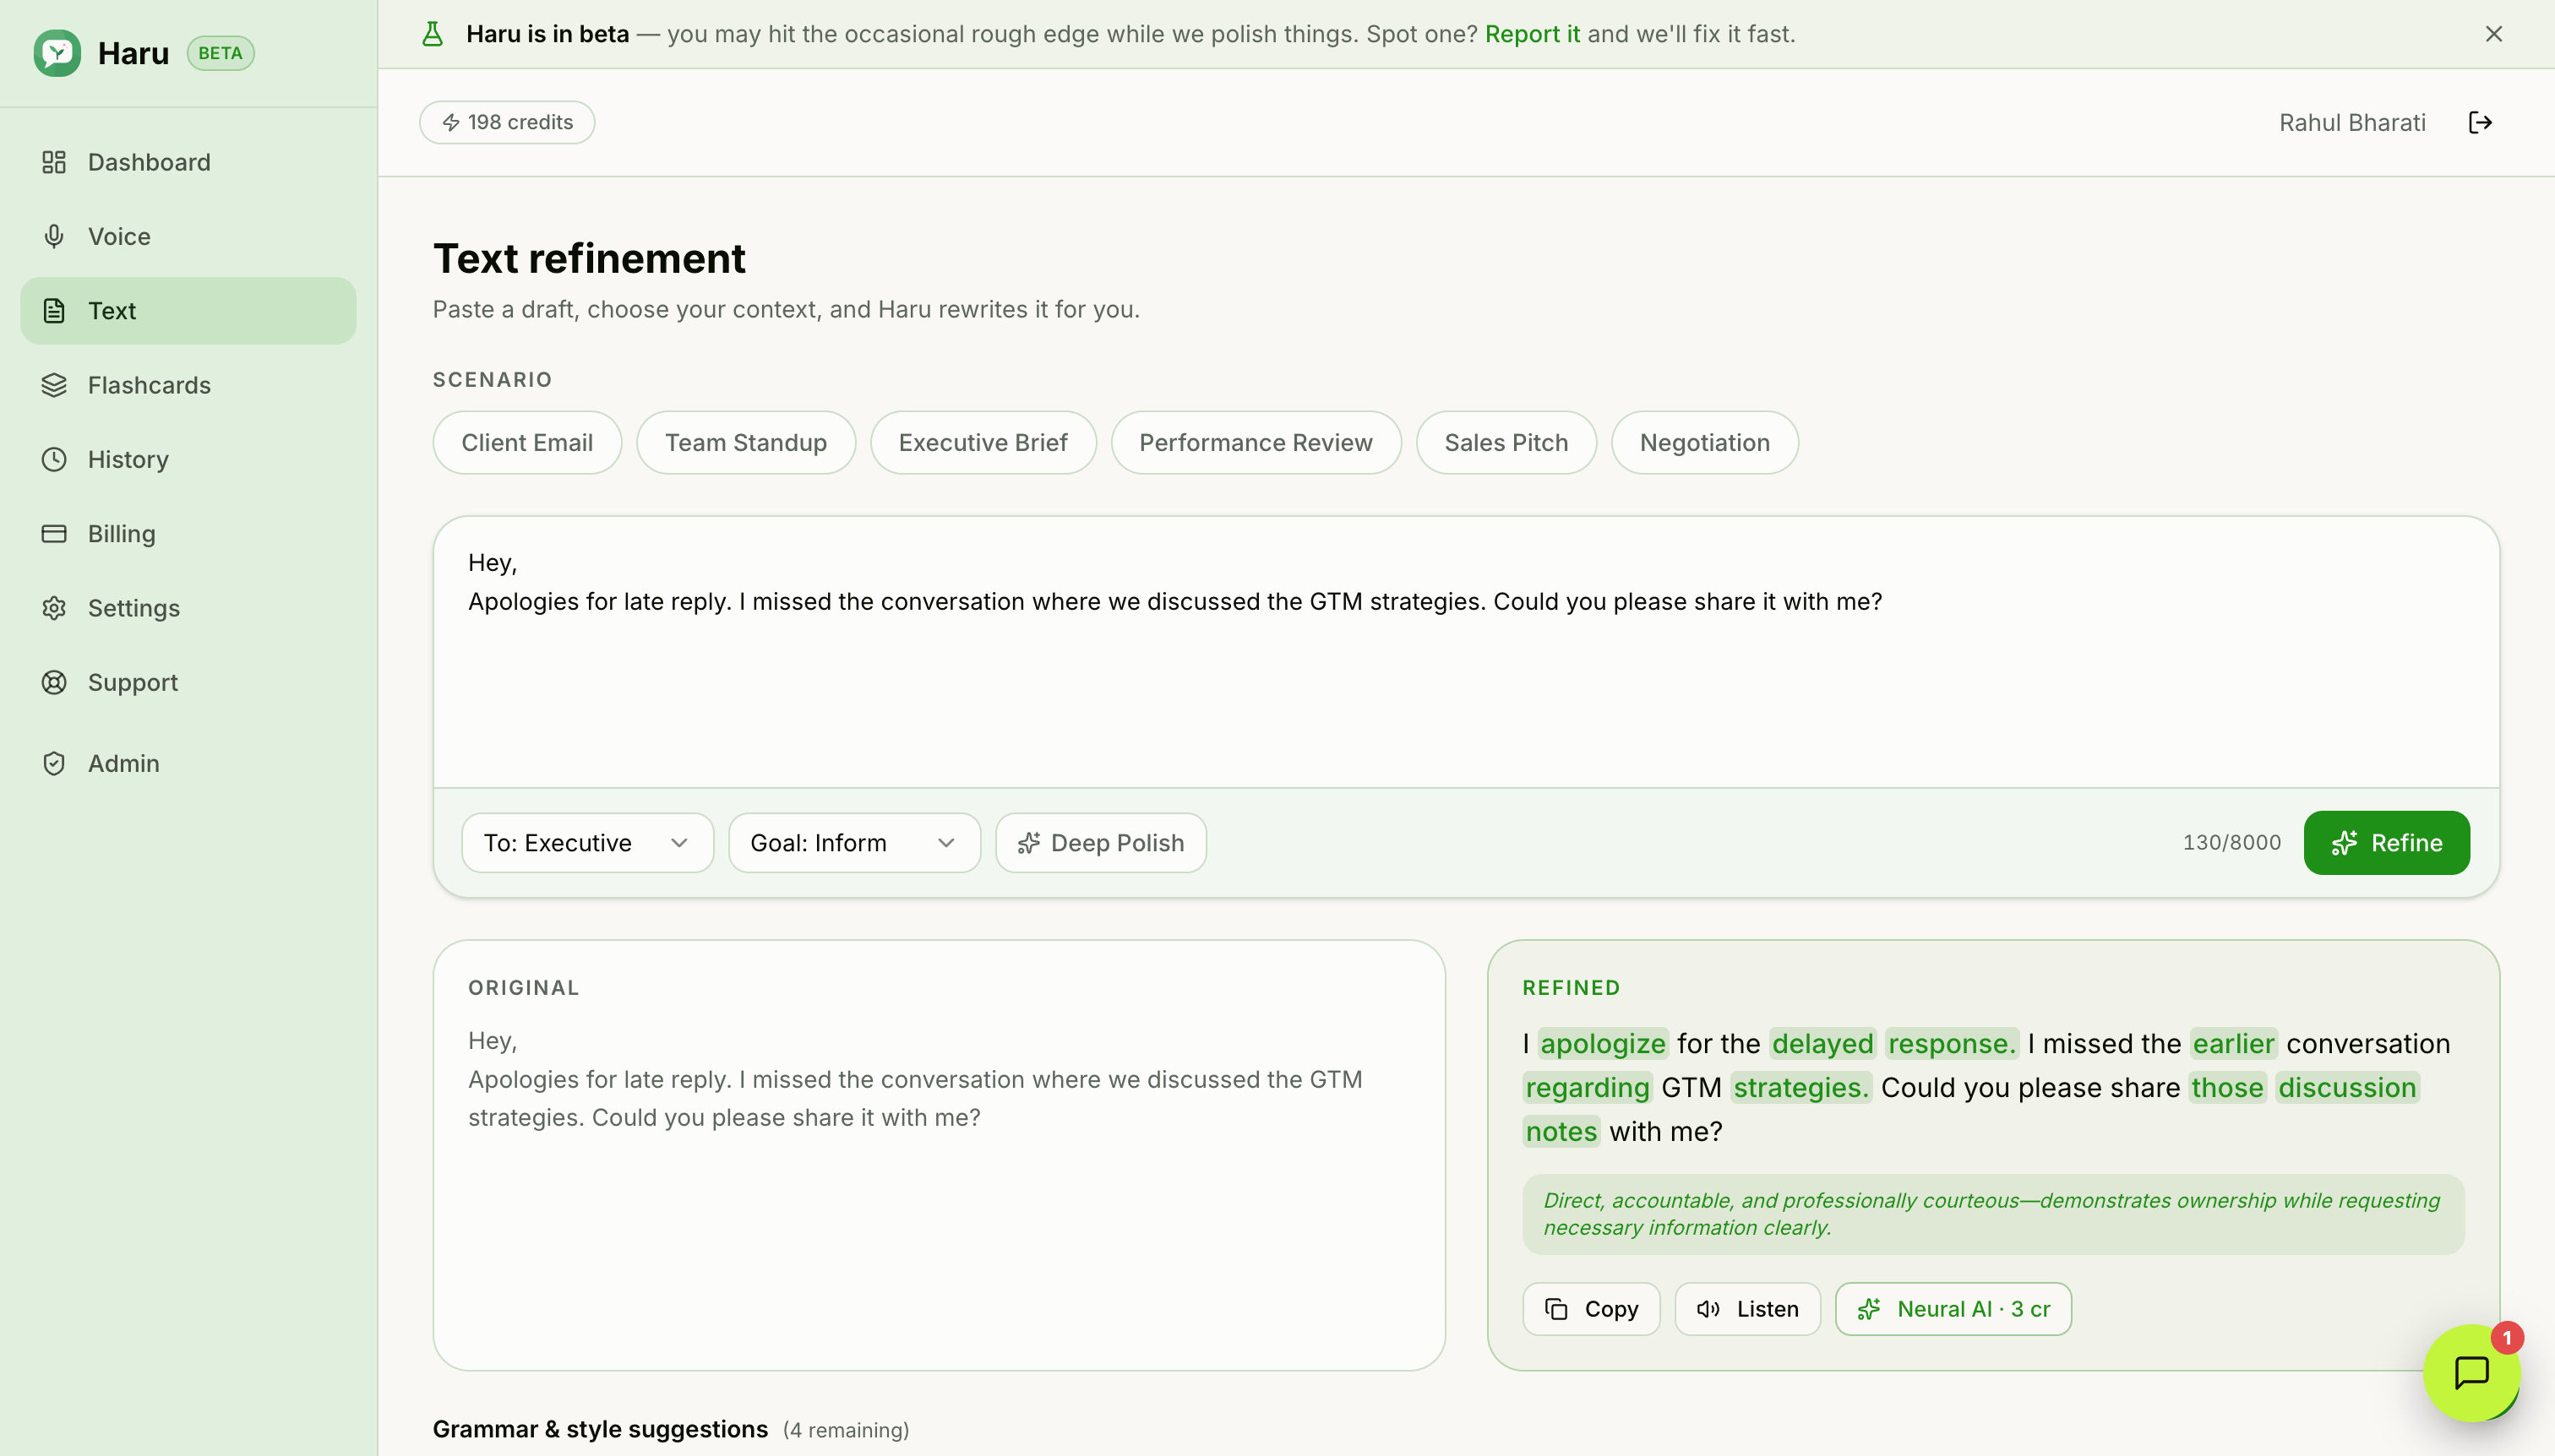Click the '130/8000' character counter

[2232, 843]
